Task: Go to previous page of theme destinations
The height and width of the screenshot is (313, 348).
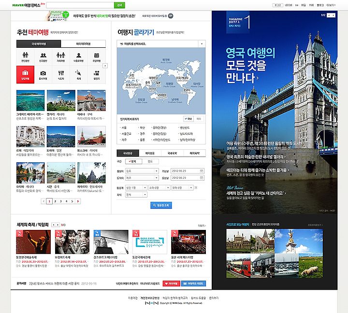Action: point(43,201)
